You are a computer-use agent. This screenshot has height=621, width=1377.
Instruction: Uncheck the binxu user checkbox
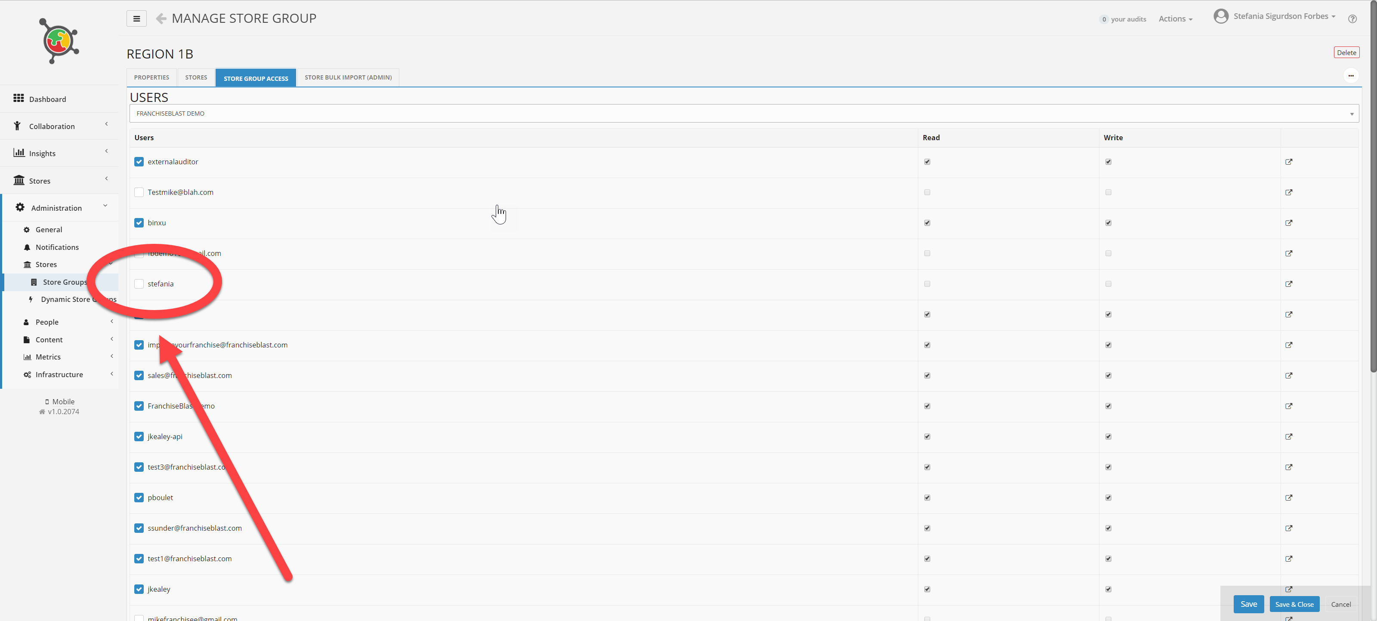[x=139, y=223]
